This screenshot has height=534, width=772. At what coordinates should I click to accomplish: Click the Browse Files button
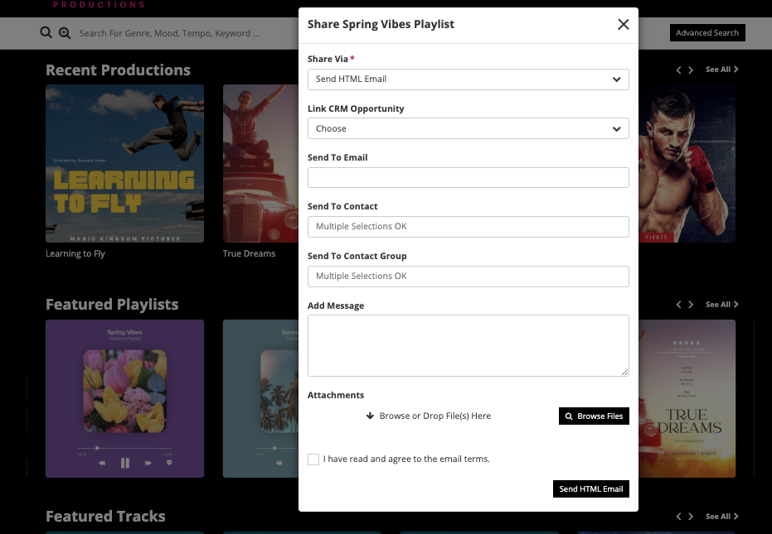pos(594,416)
